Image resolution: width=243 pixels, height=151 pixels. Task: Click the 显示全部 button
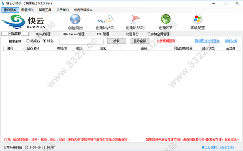point(140,41)
